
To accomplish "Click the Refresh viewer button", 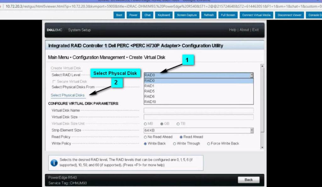I will (209, 15).
